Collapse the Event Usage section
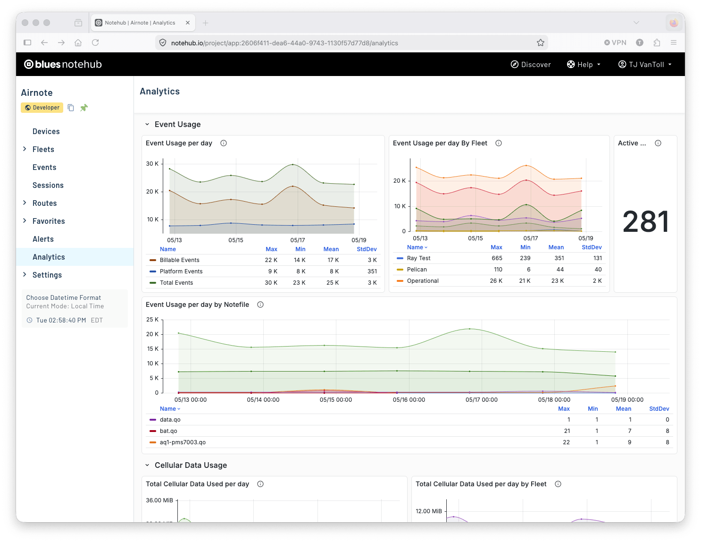 147,124
